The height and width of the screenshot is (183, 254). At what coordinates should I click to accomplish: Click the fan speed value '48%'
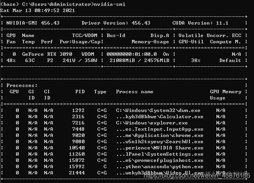tap(11, 60)
